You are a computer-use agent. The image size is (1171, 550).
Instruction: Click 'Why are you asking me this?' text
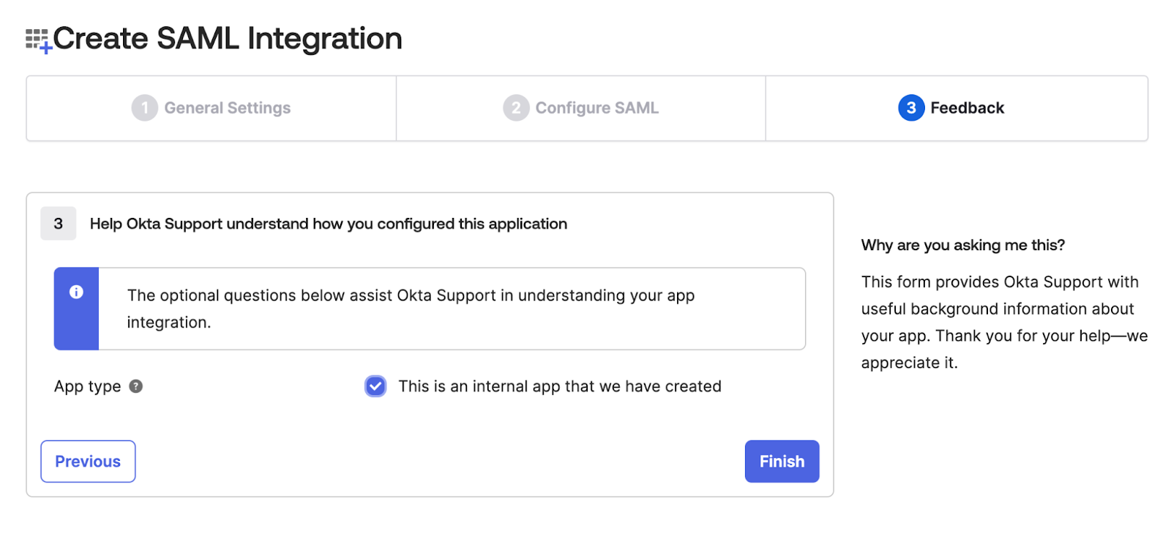point(963,245)
